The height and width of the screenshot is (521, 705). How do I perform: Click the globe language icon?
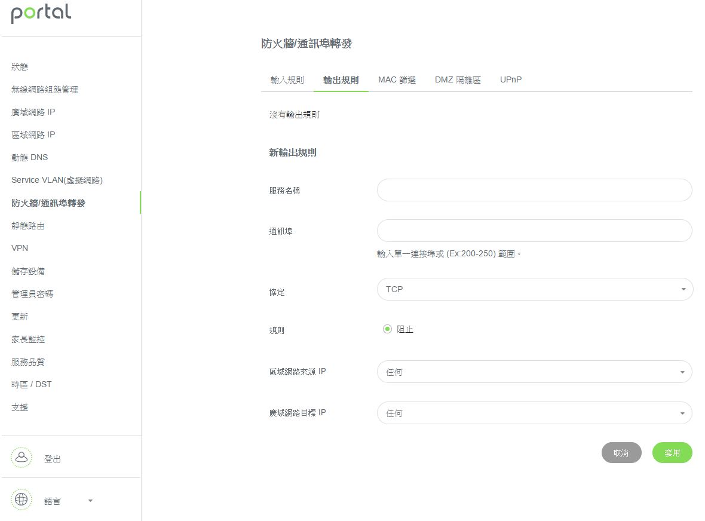pos(21,499)
